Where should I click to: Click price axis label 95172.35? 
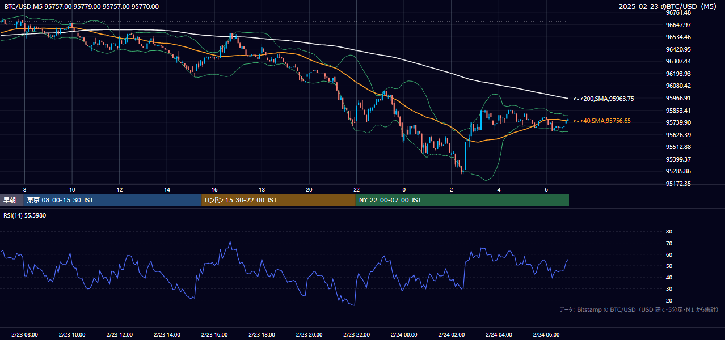(x=678, y=184)
